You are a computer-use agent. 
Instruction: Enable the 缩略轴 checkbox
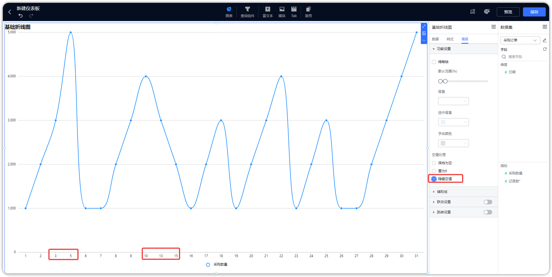tap(434, 62)
